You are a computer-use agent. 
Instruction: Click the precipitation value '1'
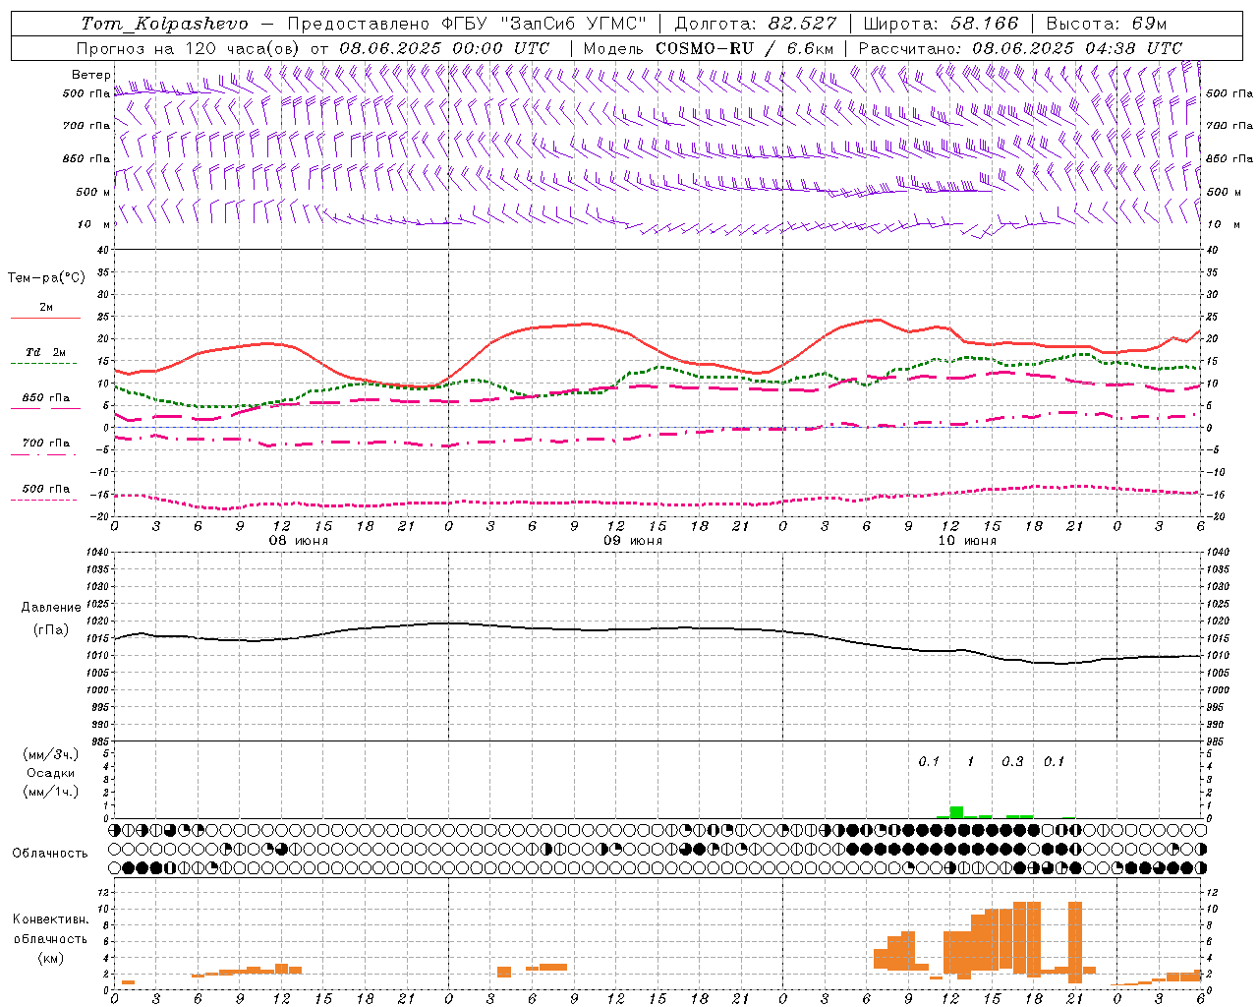[x=971, y=761]
